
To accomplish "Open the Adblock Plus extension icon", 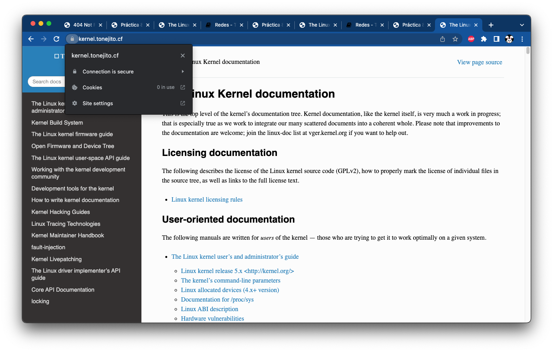I will 471,39.
